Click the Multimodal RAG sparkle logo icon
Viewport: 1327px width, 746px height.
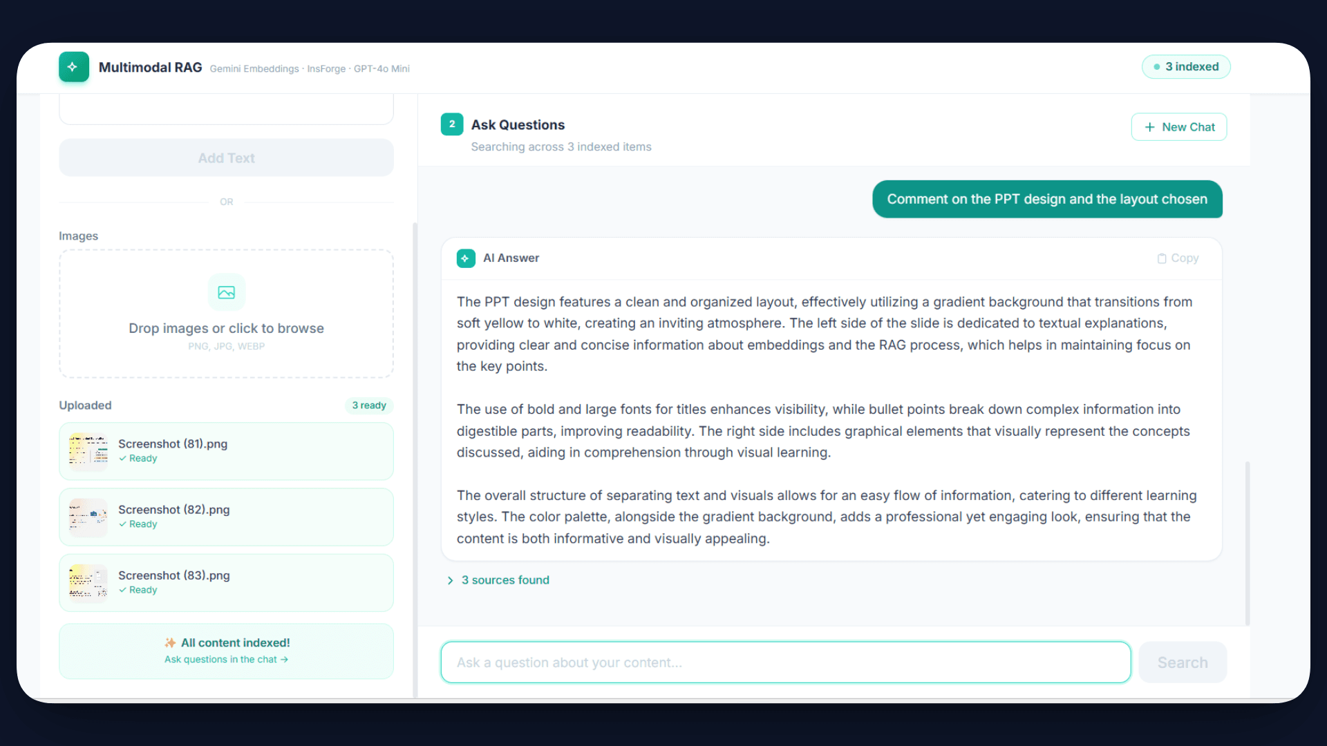click(74, 67)
